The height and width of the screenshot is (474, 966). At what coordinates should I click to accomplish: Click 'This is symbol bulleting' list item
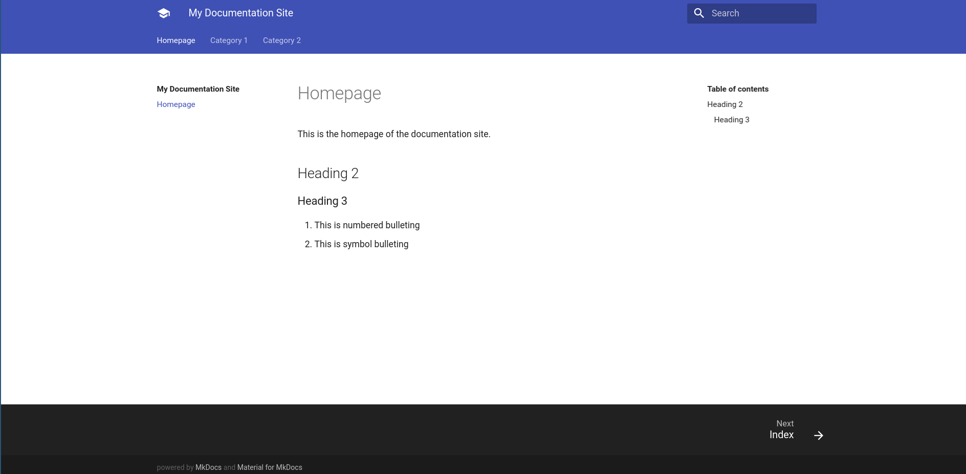click(361, 244)
